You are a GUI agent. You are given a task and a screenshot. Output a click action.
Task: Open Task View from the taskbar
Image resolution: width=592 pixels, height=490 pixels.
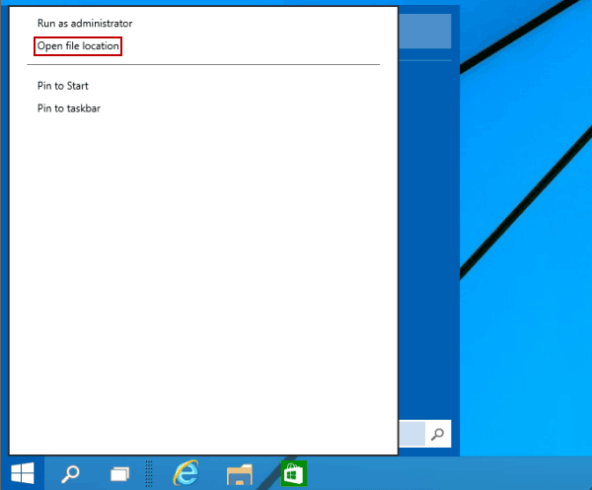point(119,474)
